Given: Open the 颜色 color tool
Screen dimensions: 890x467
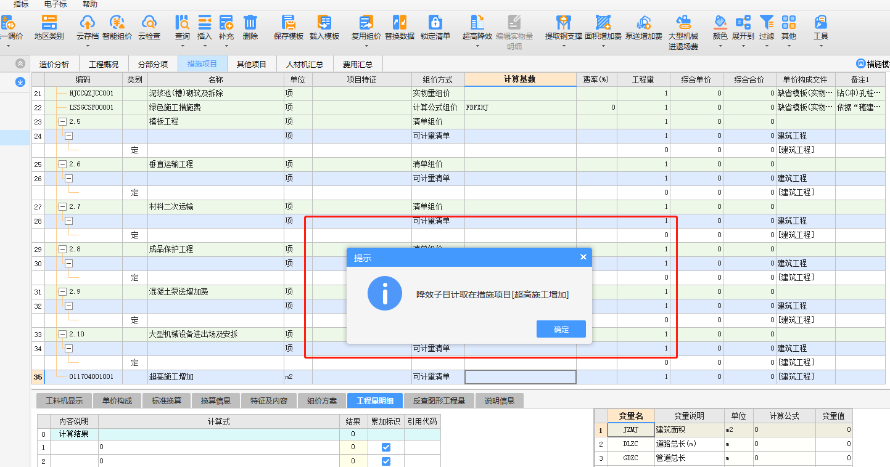Looking at the screenshot, I should coord(720,28).
